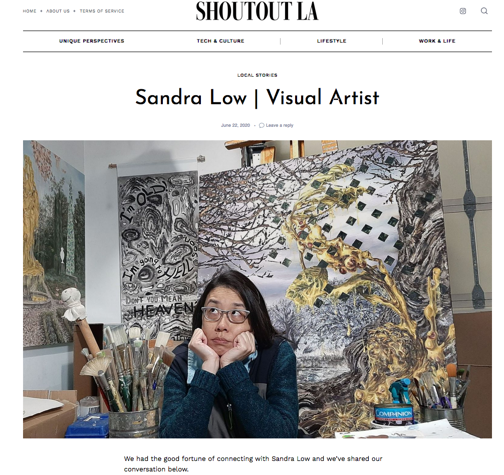Screen dimensions: 504x475
Task: Go to the Home page link
Action: point(30,11)
